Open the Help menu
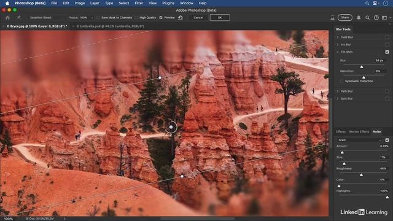This screenshot has width=393, height=221. click(x=203, y=3)
